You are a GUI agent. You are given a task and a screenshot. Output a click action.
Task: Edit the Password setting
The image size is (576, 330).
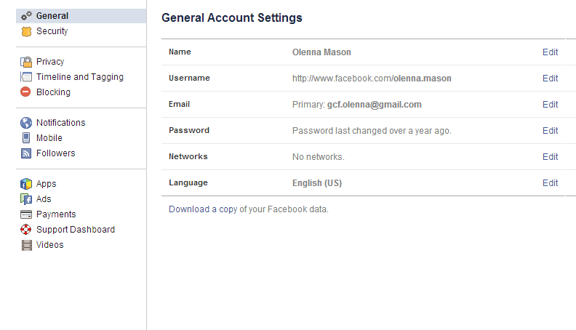(550, 131)
